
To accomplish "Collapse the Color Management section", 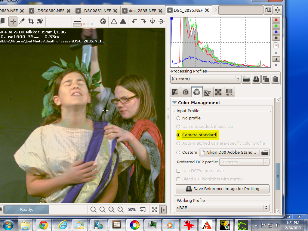I will (x=174, y=103).
